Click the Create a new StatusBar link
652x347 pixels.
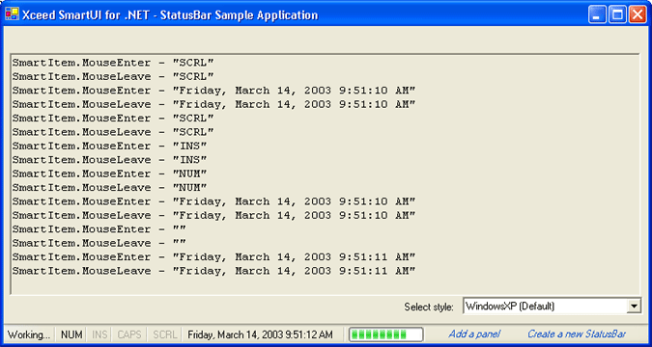(x=577, y=334)
